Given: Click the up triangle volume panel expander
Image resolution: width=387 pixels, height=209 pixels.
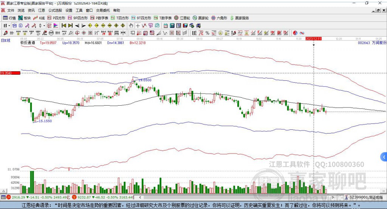Looking at the screenshot, I should tap(3, 191).
